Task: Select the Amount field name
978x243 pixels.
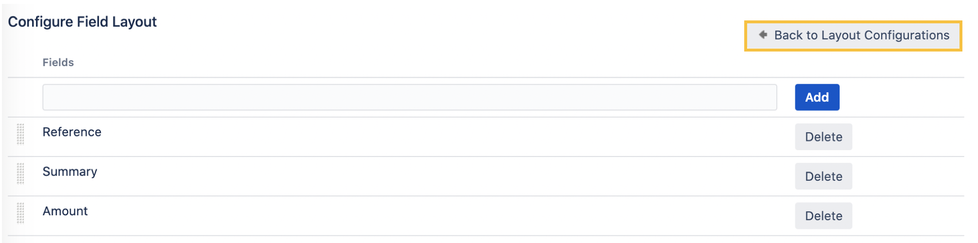Action: (65, 211)
